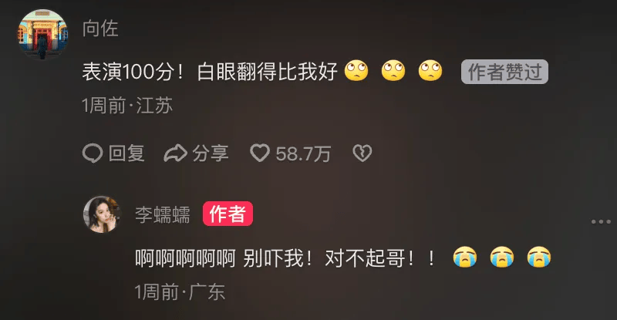This screenshot has height=320, width=617.
Task: Click the last crying emoji in reply
Action: coord(538,257)
